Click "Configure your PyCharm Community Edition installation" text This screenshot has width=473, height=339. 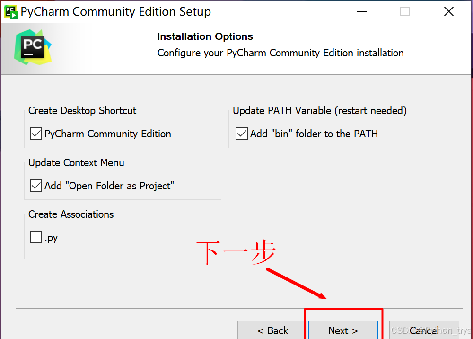click(280, 53)
